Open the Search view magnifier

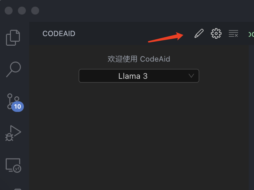point(14,69)
